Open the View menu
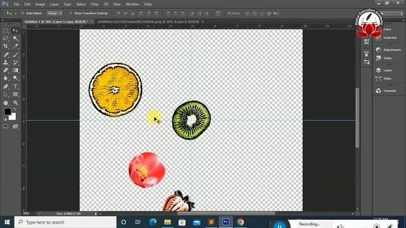Screen dimensions: 406x228 pos(117,4)
